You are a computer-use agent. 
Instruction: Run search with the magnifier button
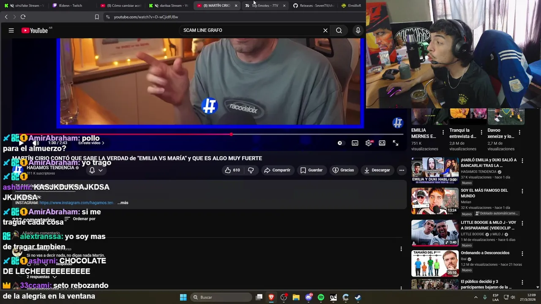[x=339, y=30]
